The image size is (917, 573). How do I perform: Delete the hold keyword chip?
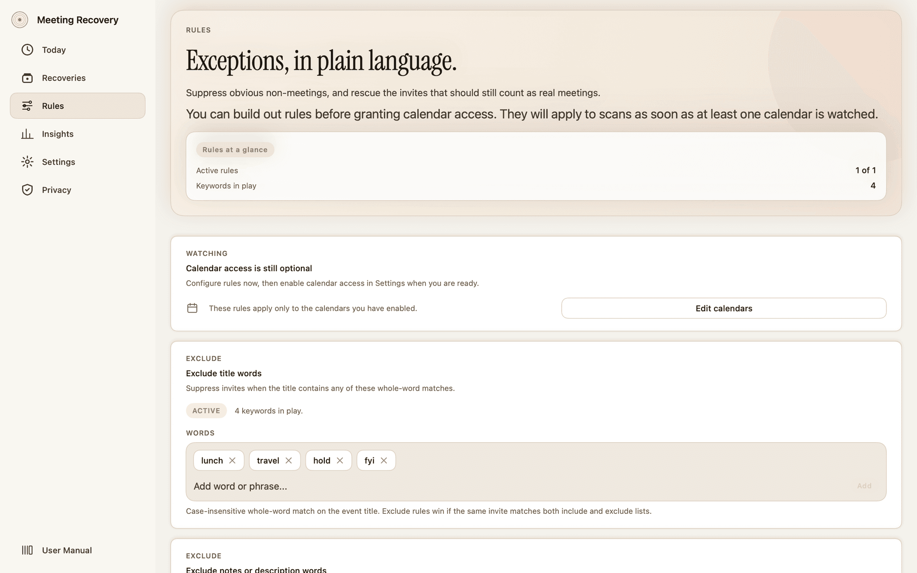pos(340,460)
